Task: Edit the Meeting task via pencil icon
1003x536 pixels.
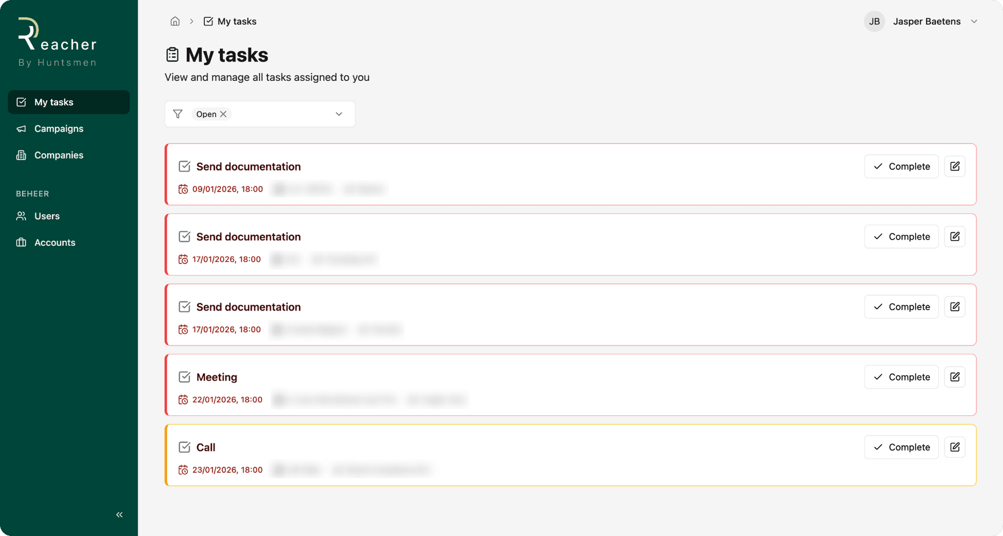Action: point(954,377)
